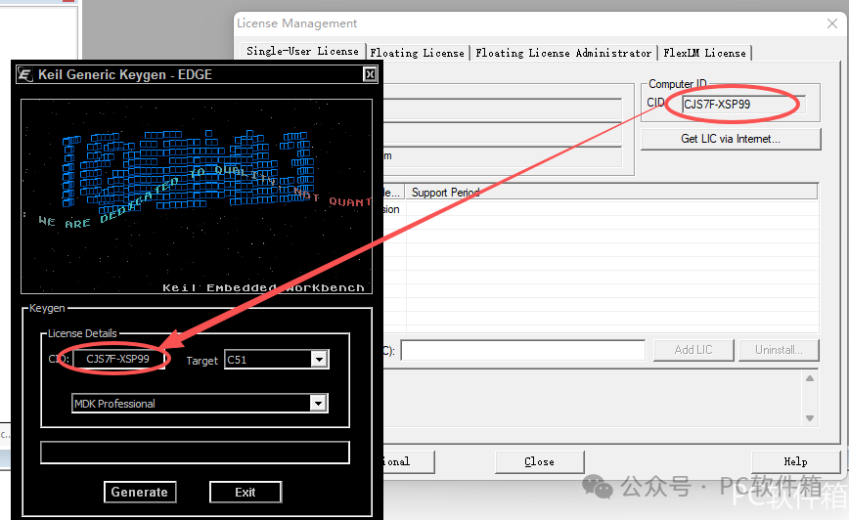849x520 pixels.
Task: Click Close in License Management
Action: (539, 461)
